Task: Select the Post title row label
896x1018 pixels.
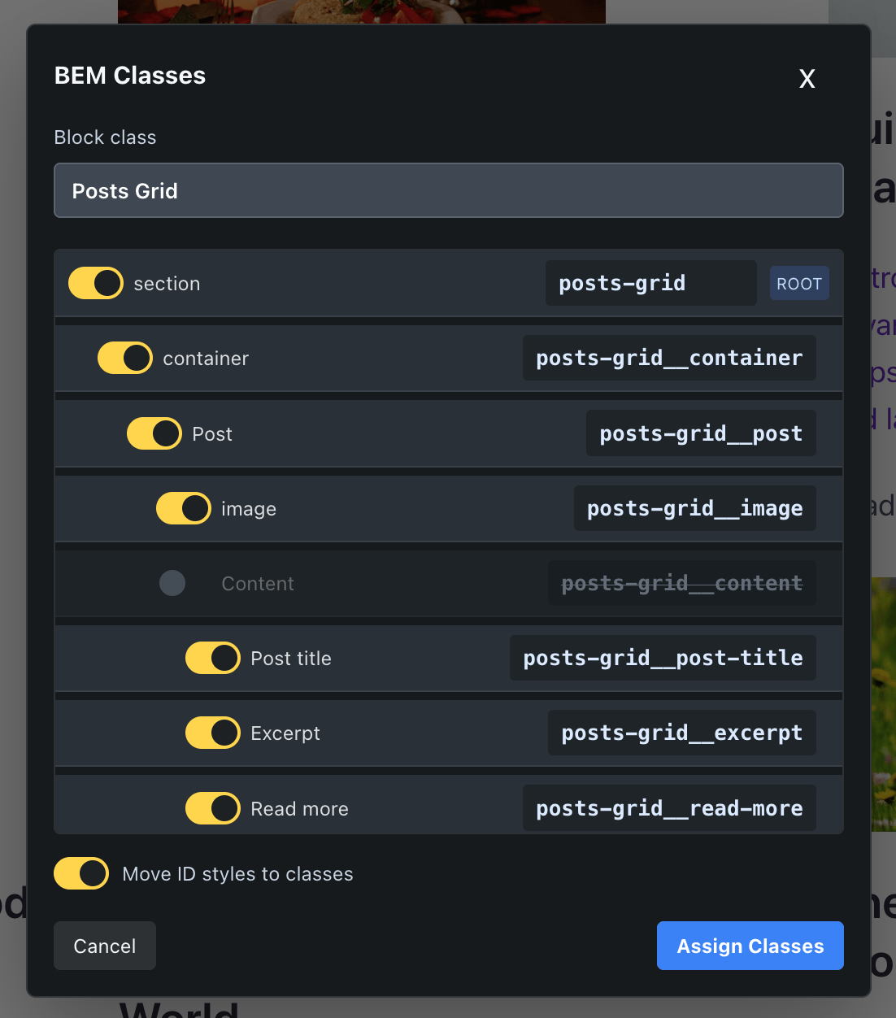Action: click(x=291, y=659)
